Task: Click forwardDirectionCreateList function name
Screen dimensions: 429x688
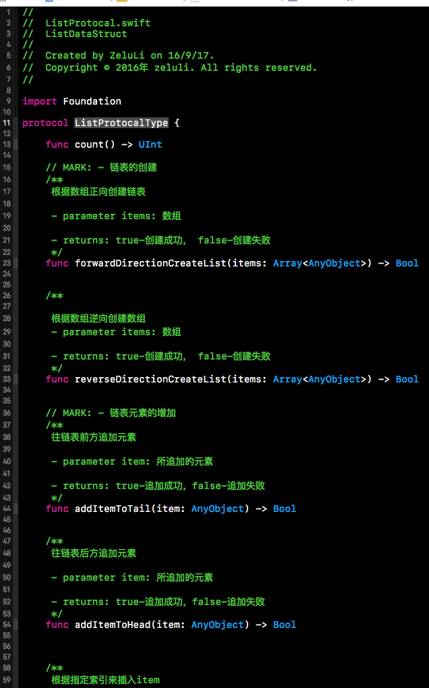Action: [150, 263]
